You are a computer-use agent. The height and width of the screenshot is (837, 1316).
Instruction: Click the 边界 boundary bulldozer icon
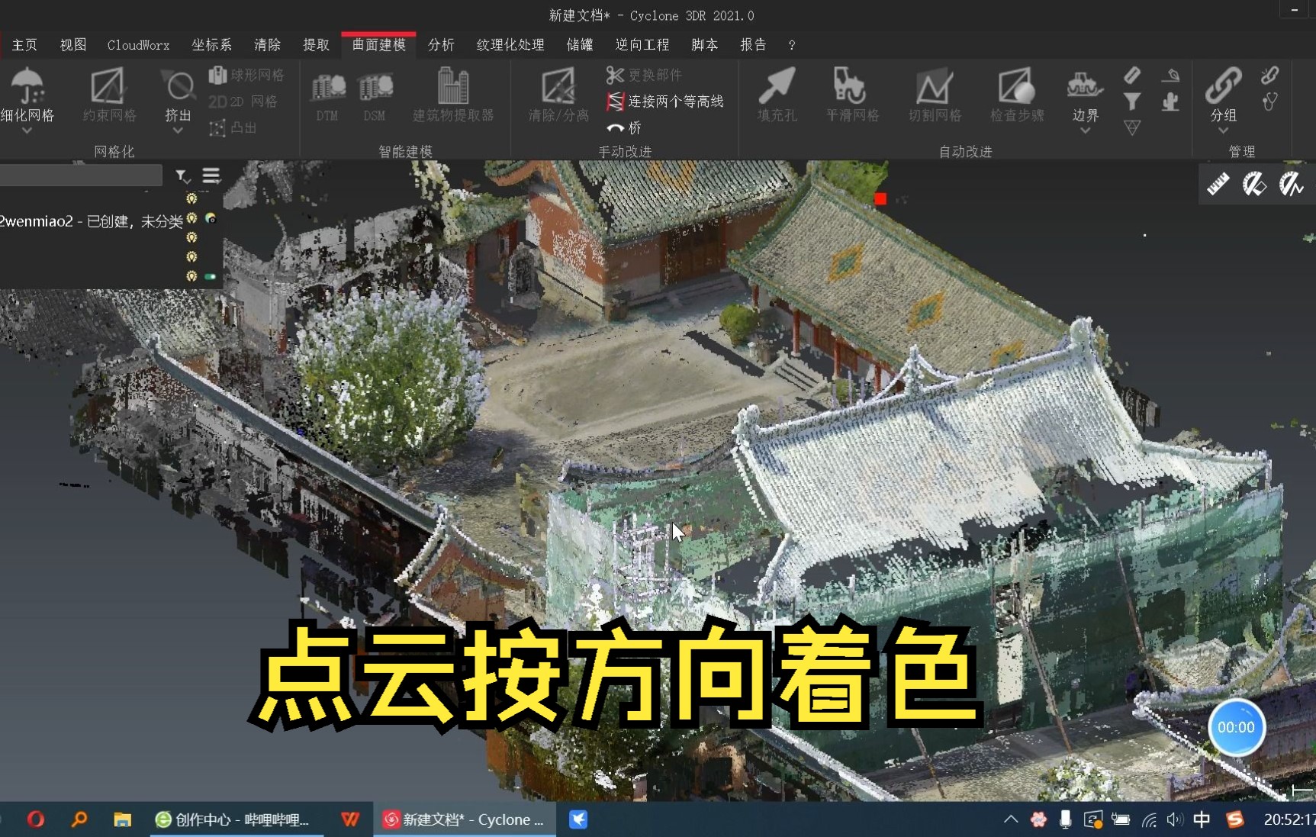(x=1084, y=85)
